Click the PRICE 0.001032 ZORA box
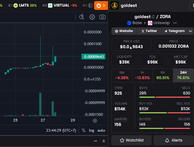The width and height of the screenshot is (194, 147). click(174, 45)
